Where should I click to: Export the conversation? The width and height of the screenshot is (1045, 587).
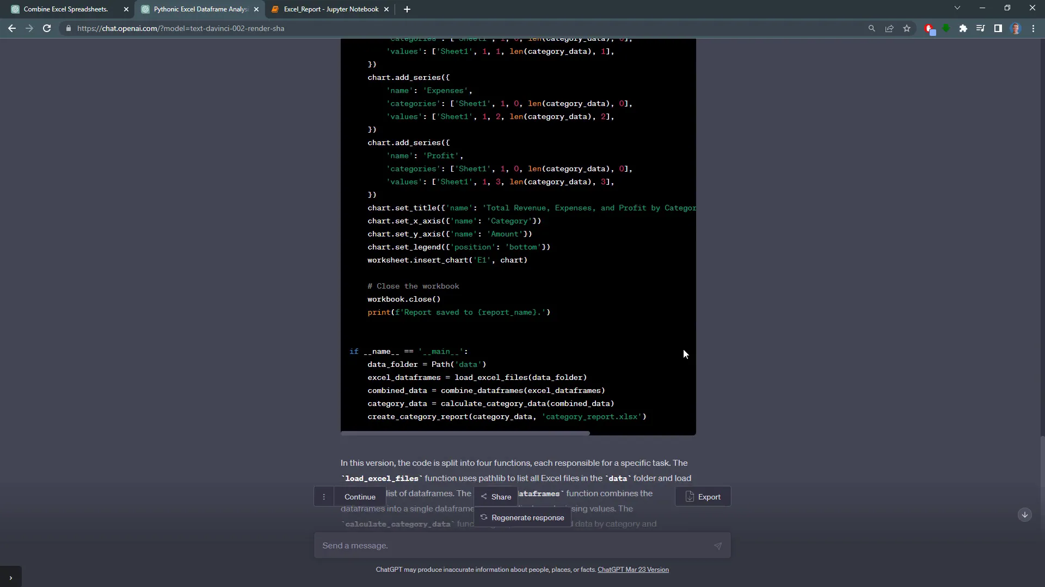tap(702, 496)
